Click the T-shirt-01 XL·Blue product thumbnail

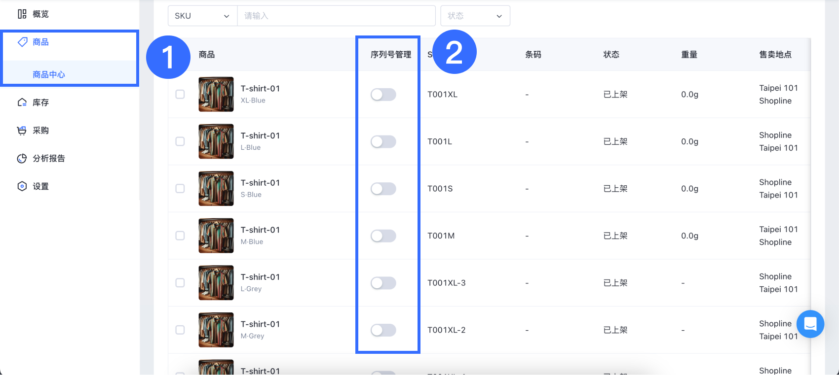coord(216,94)
